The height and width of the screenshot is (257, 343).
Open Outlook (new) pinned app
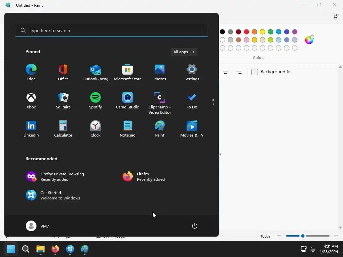[x=95, y=73]
